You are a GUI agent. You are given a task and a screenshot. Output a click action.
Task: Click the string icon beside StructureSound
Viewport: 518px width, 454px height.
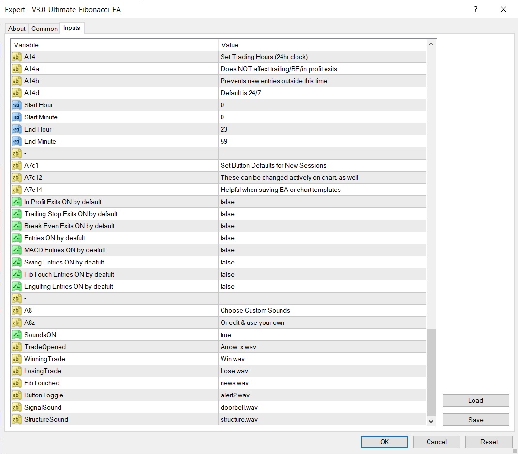[17, 419]
